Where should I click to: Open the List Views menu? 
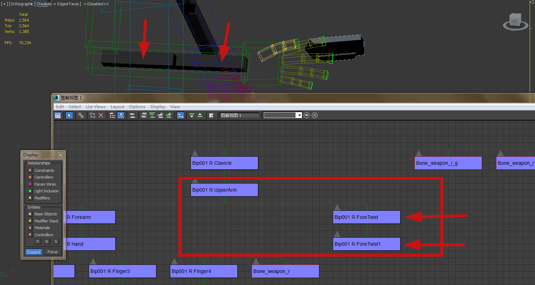[96, 107]
